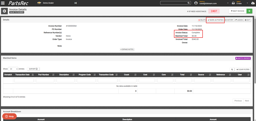Click the Cost filter field
This screenshot has height=121, width=256.
[x=147, y=80]
